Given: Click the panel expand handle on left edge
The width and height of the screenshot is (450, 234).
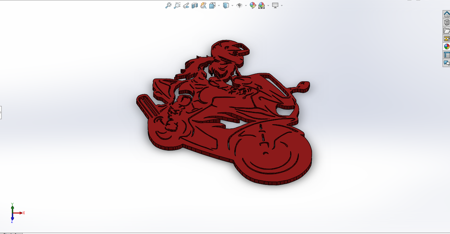Looking at the screenshot, I should (x=1, y=112).
